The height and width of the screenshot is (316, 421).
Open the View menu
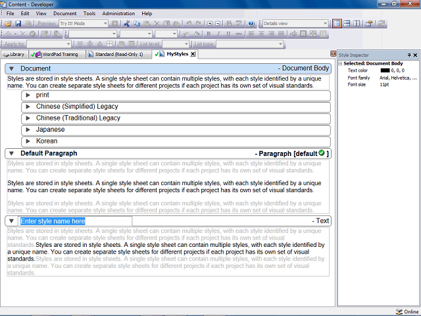click(41, 13)
